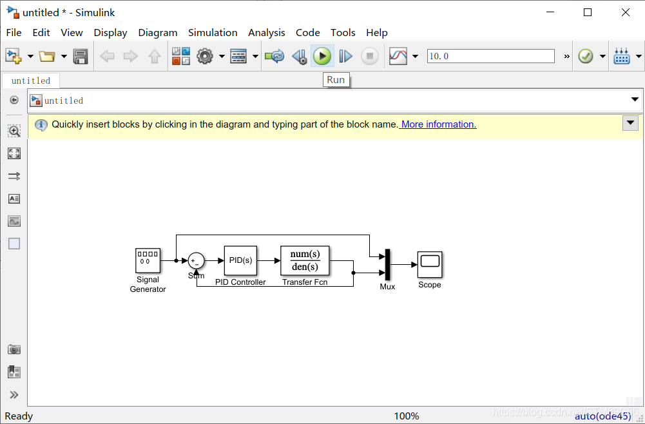
Task: Click the More information link
Action: [438, 124]
